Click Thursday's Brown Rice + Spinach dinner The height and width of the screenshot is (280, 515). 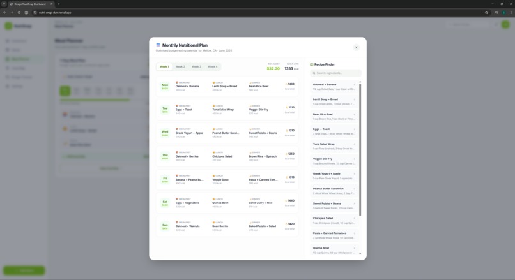coord(263,156)
